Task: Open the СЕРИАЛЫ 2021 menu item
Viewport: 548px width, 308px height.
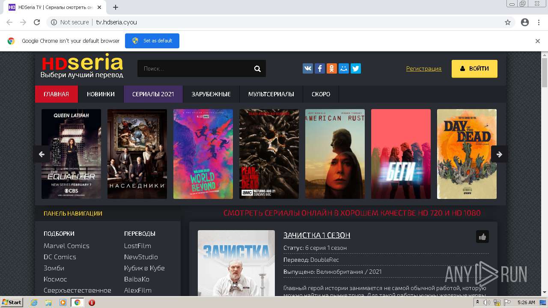Action: [x=153, y=94]
